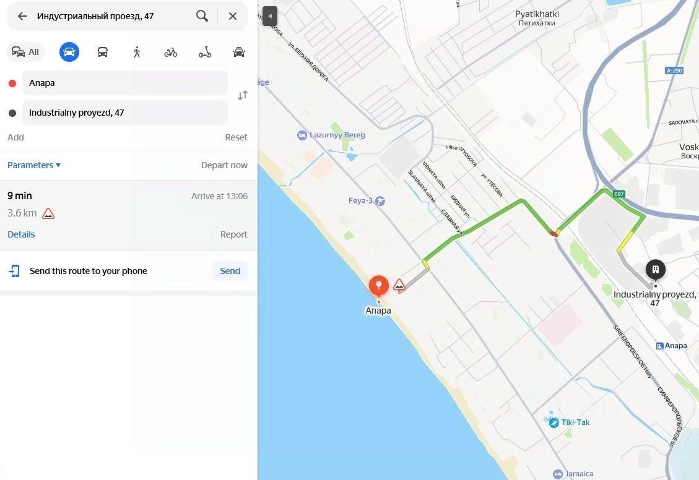699x480 pixels.
Task: Click the magnifying glass search icon
Action: tap(202, 16)
